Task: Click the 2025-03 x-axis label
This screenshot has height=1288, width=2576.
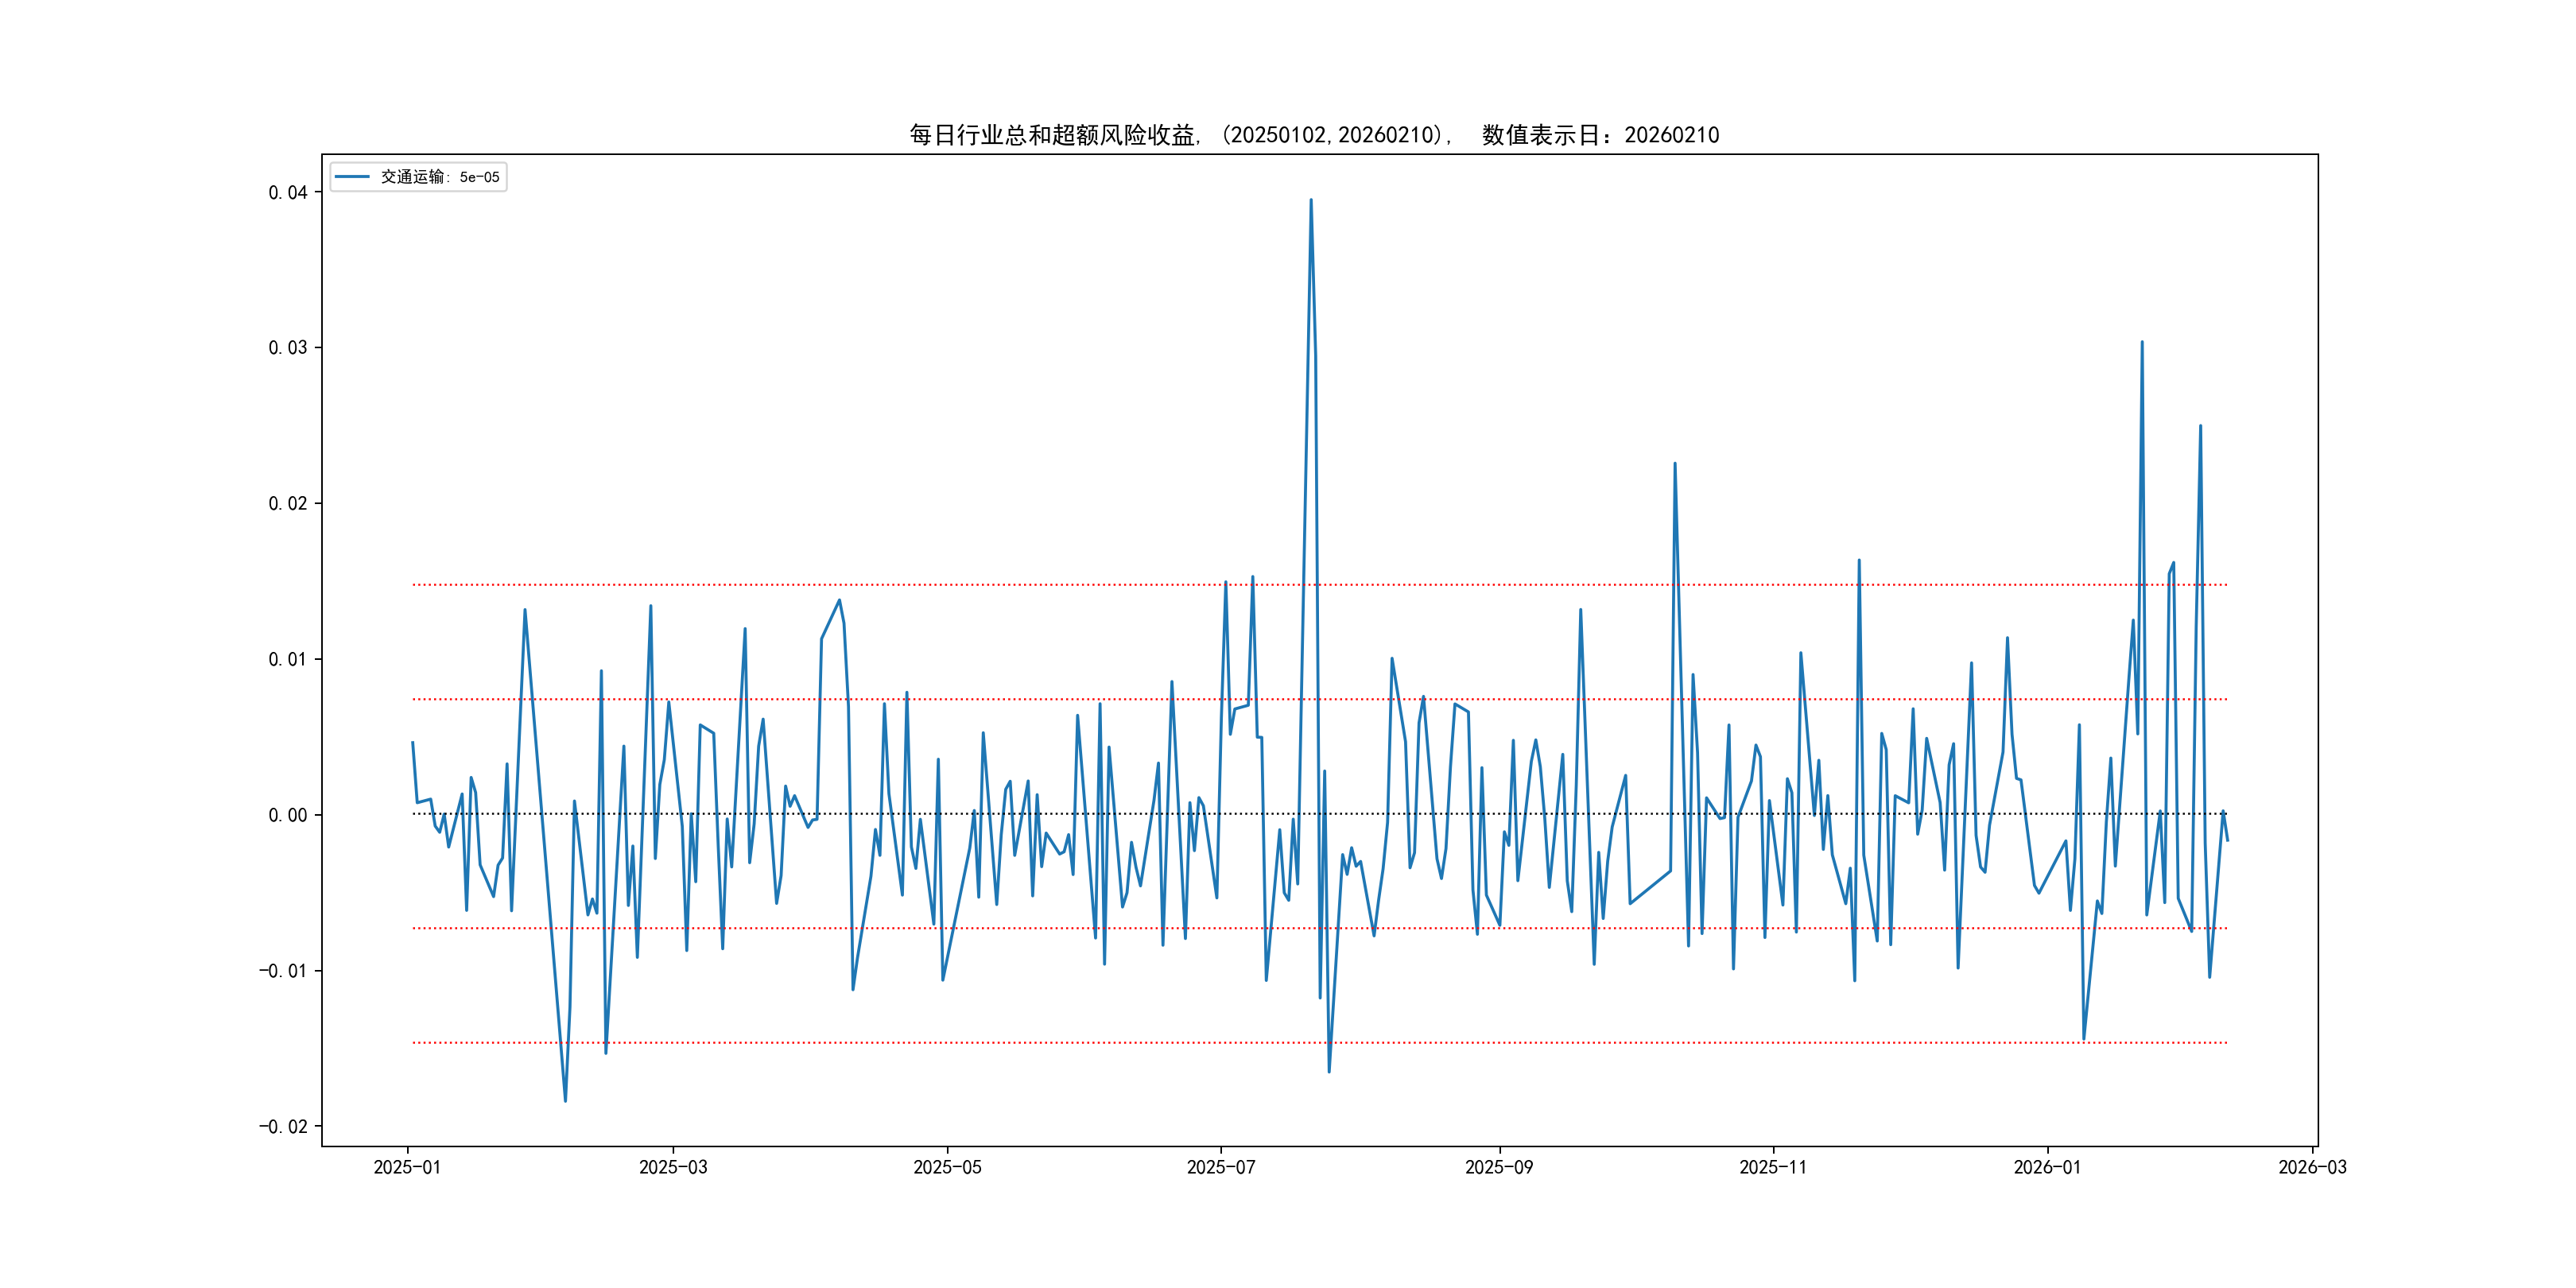Action: pos(673,1167)
